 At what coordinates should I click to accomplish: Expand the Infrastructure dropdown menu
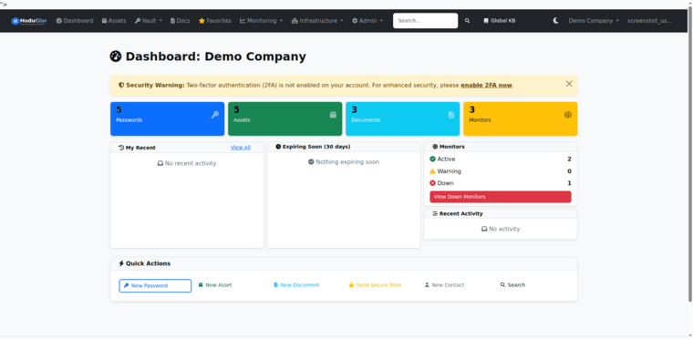(317, 21)
